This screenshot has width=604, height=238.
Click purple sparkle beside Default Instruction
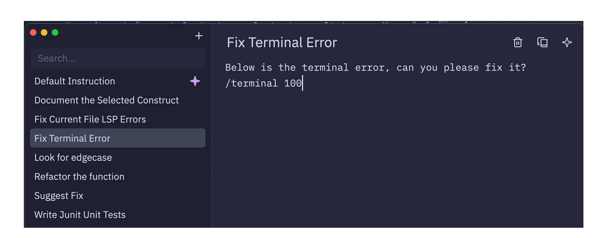point(195,81)
